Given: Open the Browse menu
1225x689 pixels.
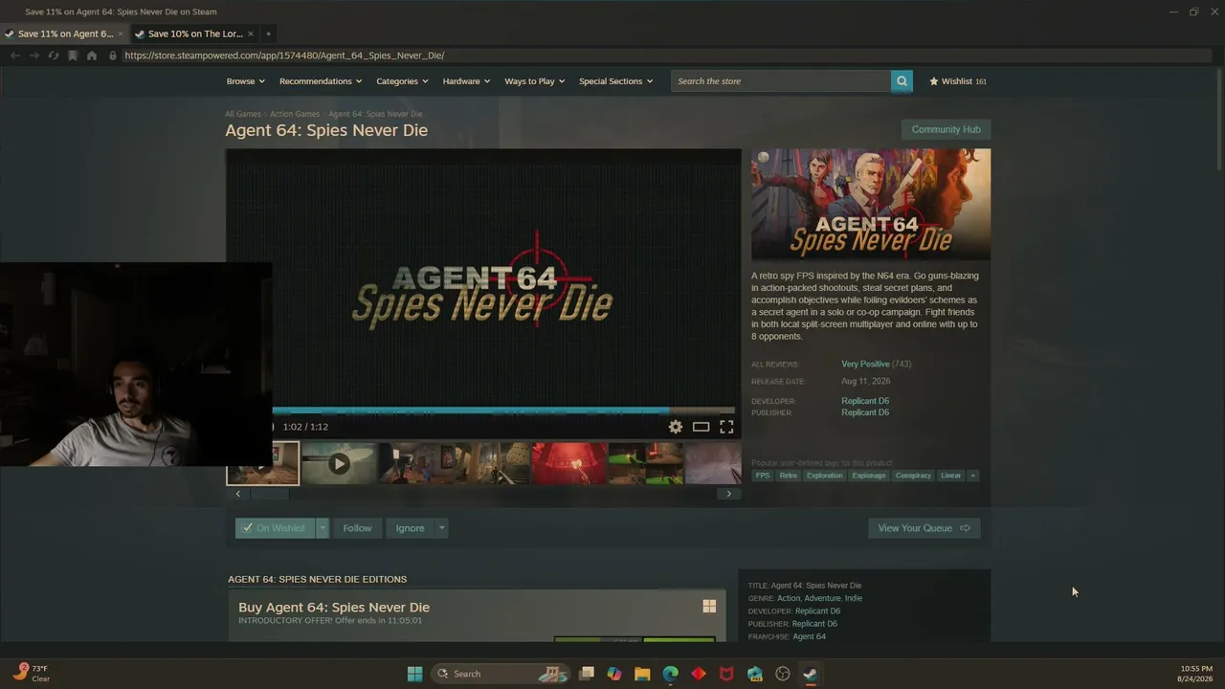Looking at the screenshot, I should coord(246,81).
